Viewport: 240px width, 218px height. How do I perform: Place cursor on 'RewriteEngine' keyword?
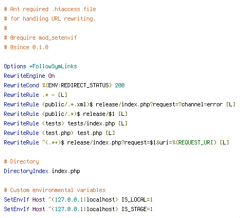(x=24, y=76)
